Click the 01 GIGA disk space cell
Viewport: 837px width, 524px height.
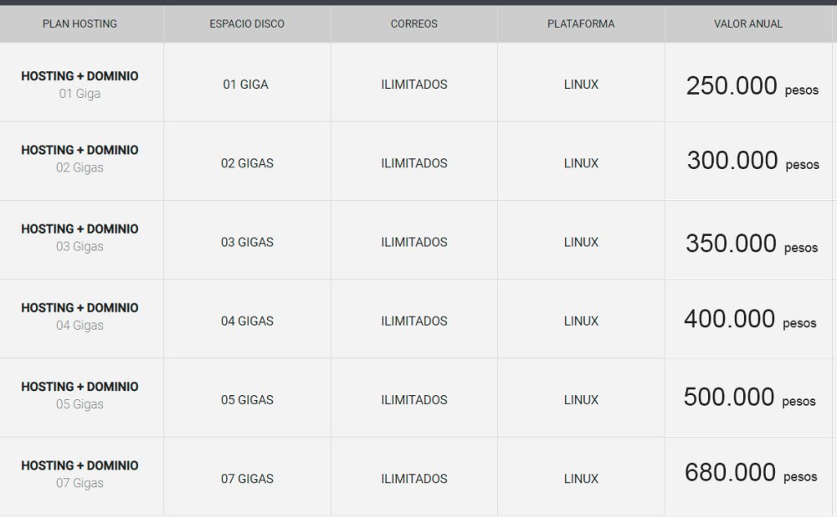click(246, 85)
